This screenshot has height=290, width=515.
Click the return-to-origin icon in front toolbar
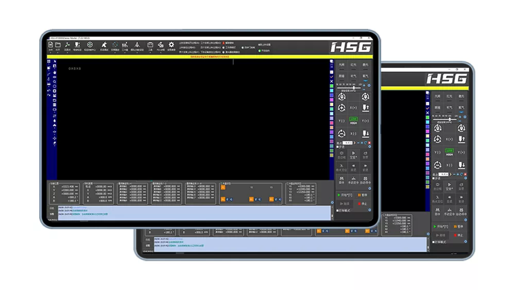point(67,46)
